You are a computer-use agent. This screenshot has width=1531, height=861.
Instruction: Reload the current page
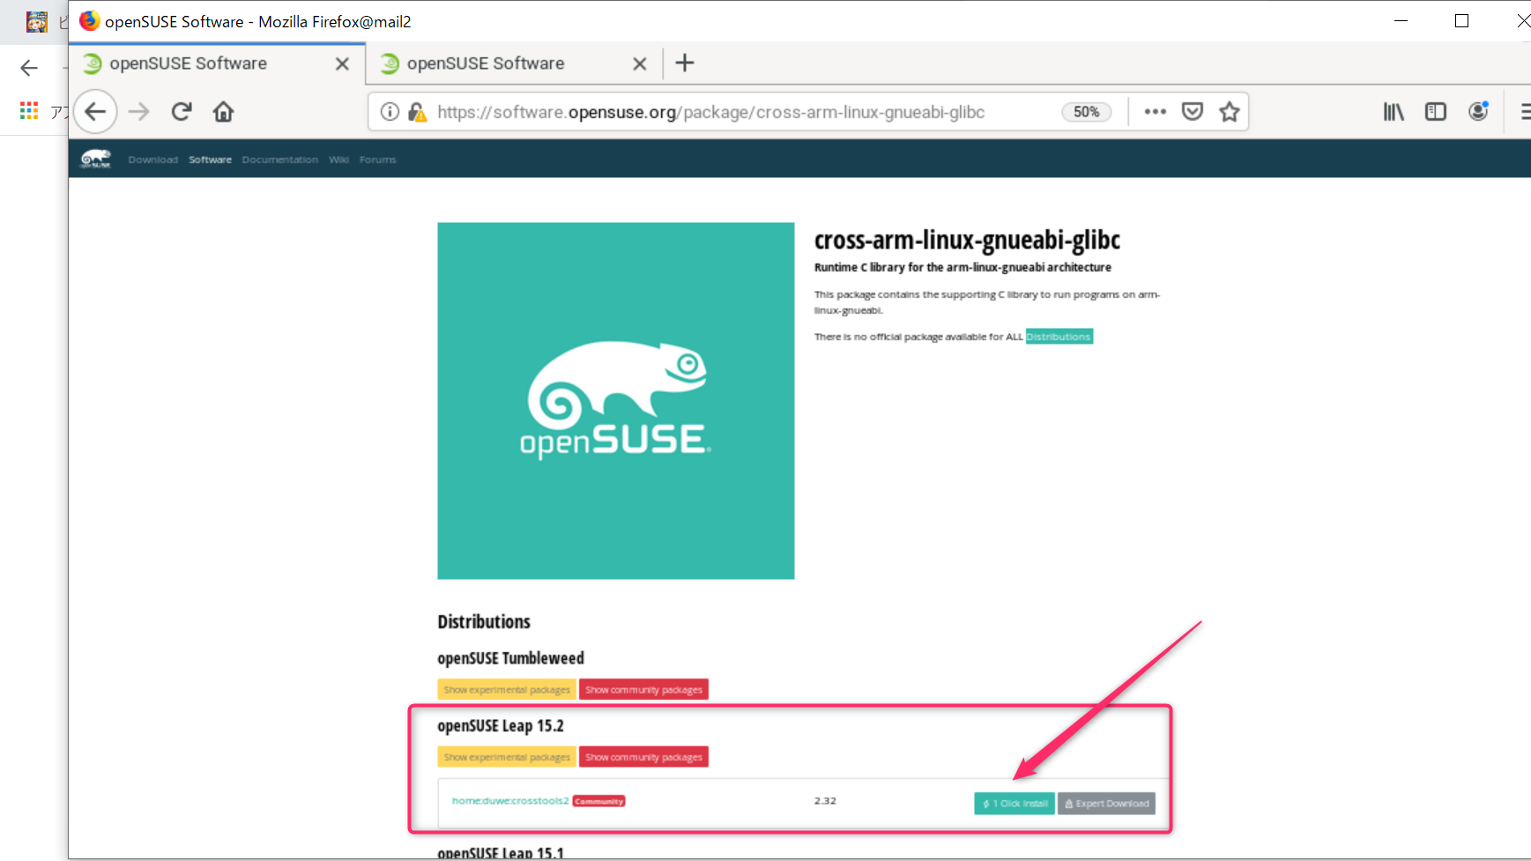[182, 112]
